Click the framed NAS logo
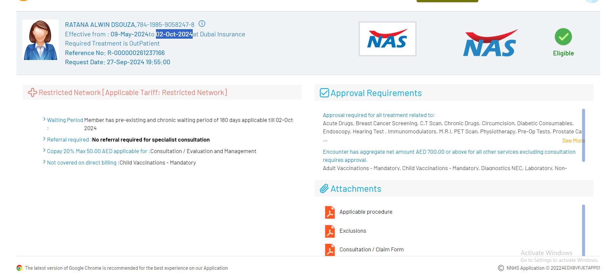Image resolution: width=609 pixels, height=274 pixels. (x=387, y=39)
